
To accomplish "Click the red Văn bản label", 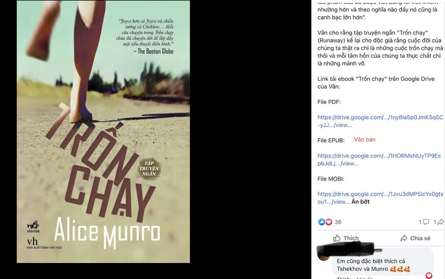I will coord(365,139).
